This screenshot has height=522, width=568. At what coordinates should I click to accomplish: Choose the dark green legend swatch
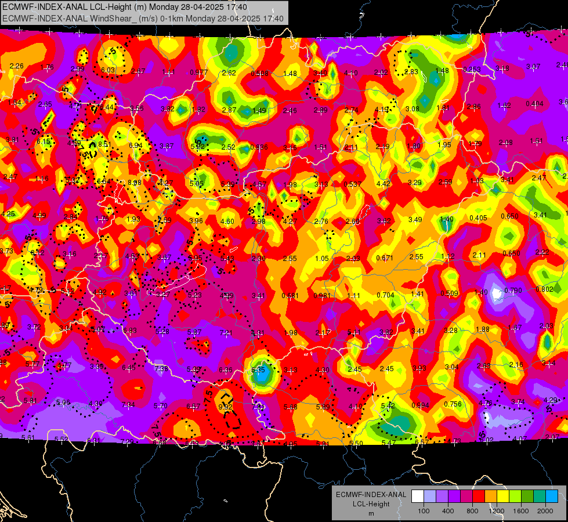coord(527,496)
